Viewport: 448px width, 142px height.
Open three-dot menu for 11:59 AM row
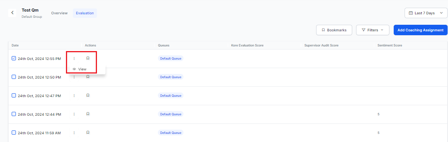tap(74, 133)
